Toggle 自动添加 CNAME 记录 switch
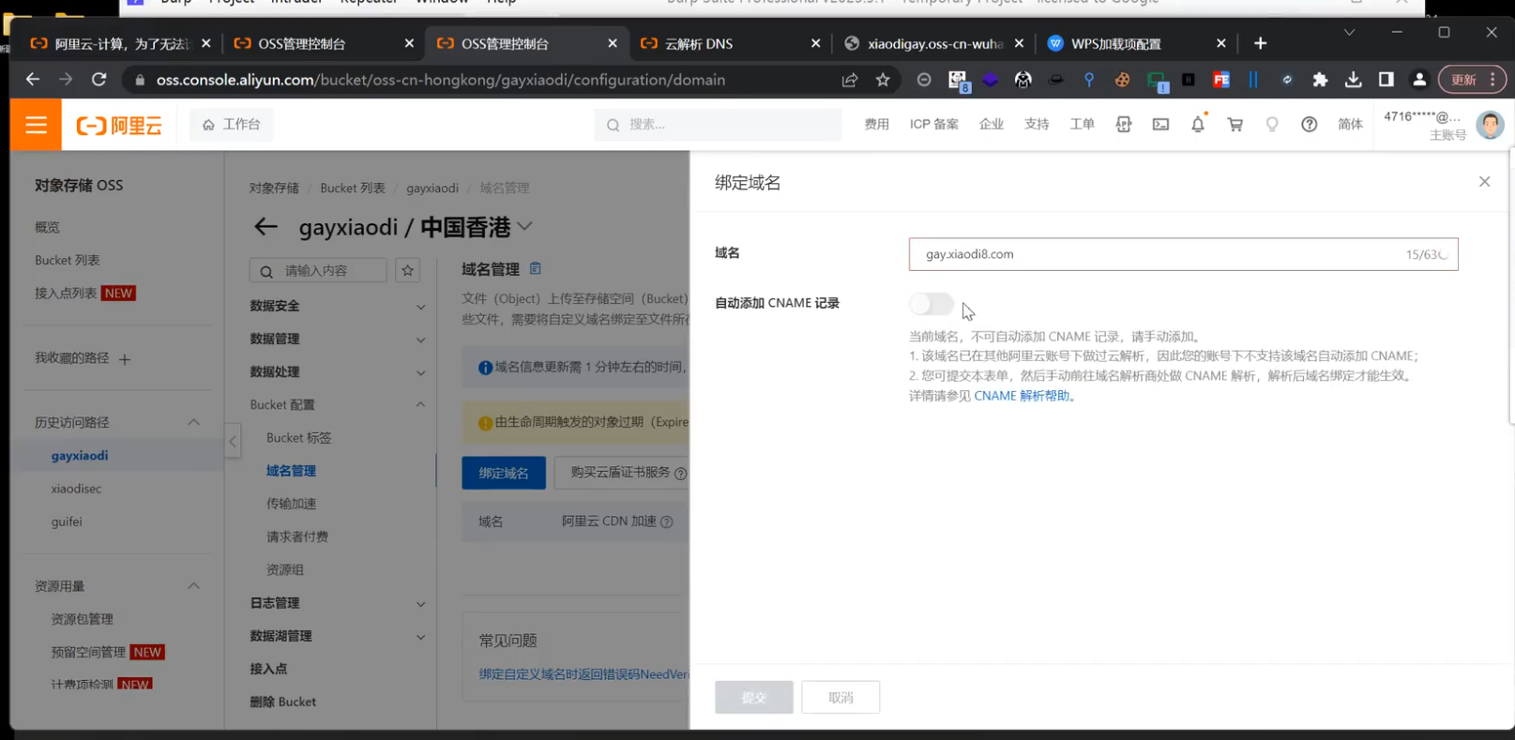Viewport: 1515px width, 740px height. pyautogui.click(x=932, y=304)
